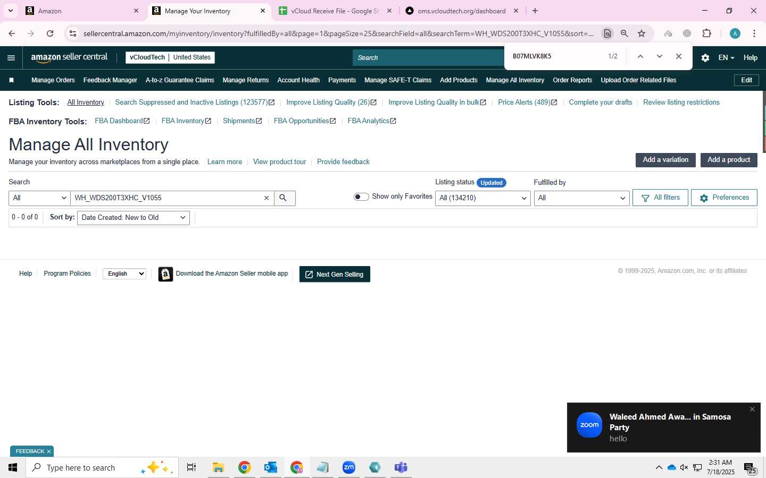Open the Chrome three-dot menu

[x=754, y=33]
